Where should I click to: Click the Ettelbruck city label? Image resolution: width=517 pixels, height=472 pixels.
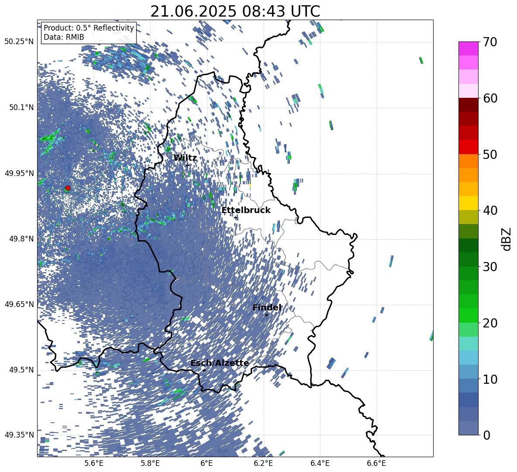[246, 210]
